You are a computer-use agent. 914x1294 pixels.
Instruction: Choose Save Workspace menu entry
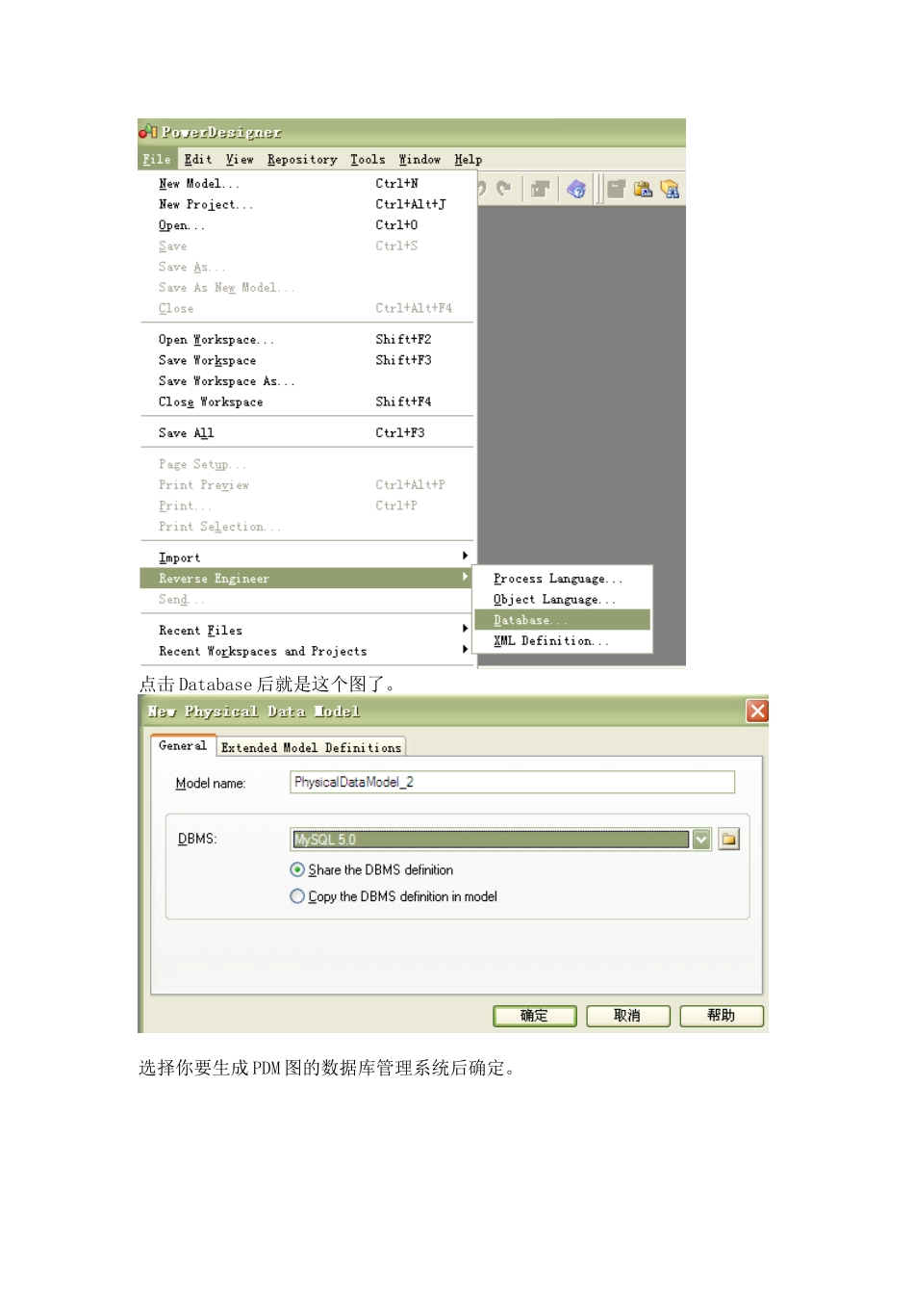pos(307,360)
